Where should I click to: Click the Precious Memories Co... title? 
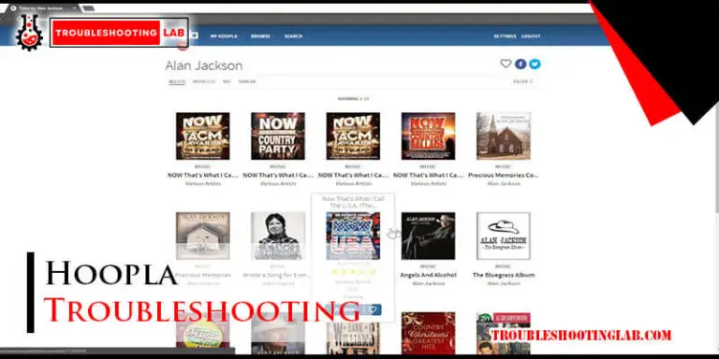coord(504,175)
